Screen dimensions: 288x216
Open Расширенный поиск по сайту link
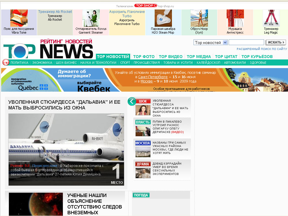pyautogui.click(x=262, y=49)
